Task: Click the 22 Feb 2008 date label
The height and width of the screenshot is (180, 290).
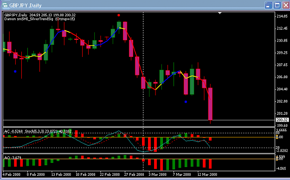Action: (x=110, y=174)
